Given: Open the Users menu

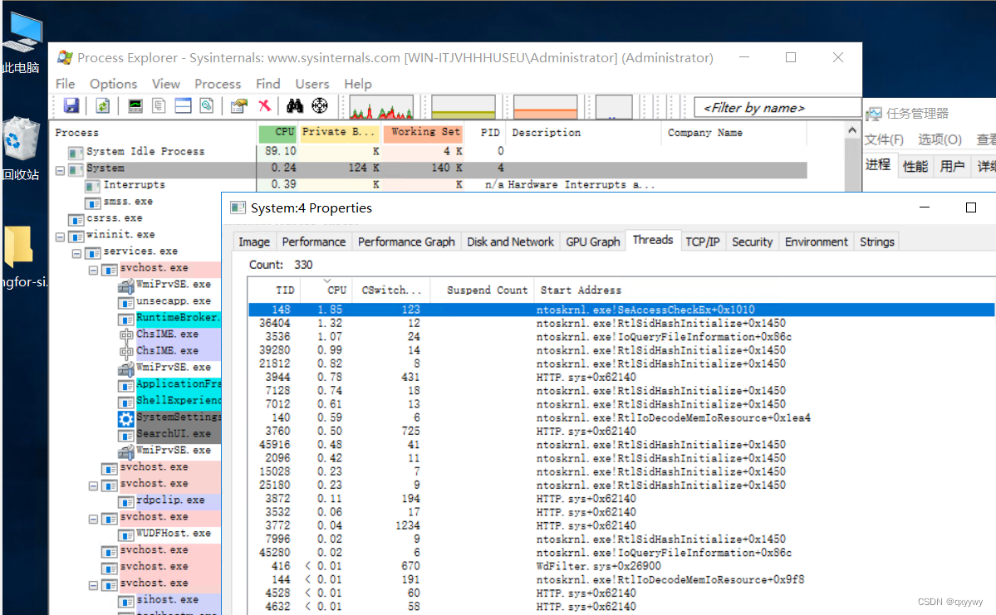Looking at the screenshot, I should pyautogui.click(x=312, y=84).
